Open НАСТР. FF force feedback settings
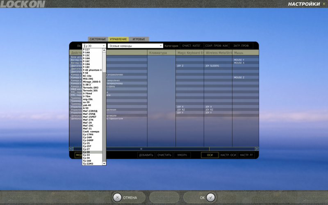Viewport: 328px width, 205px height. [x=246, y=155]
